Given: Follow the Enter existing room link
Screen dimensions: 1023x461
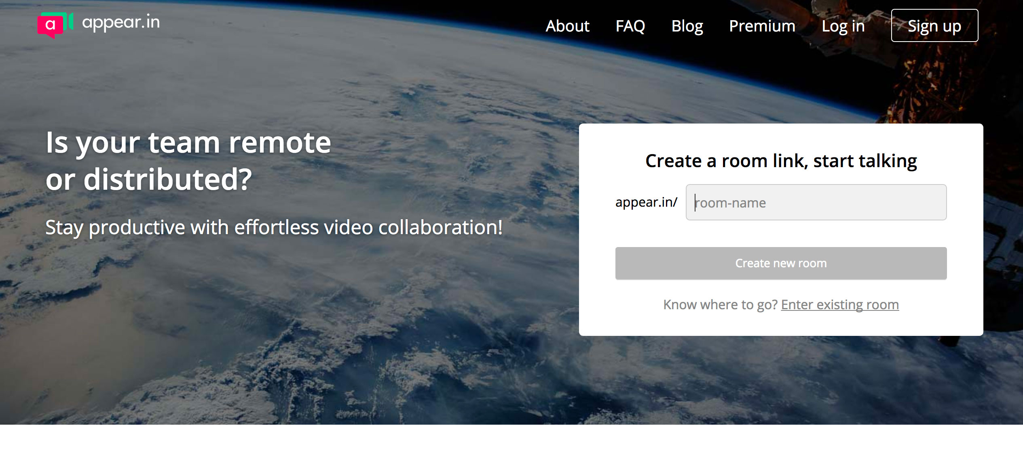Looking at the screenshot, I should pos(839,304).
